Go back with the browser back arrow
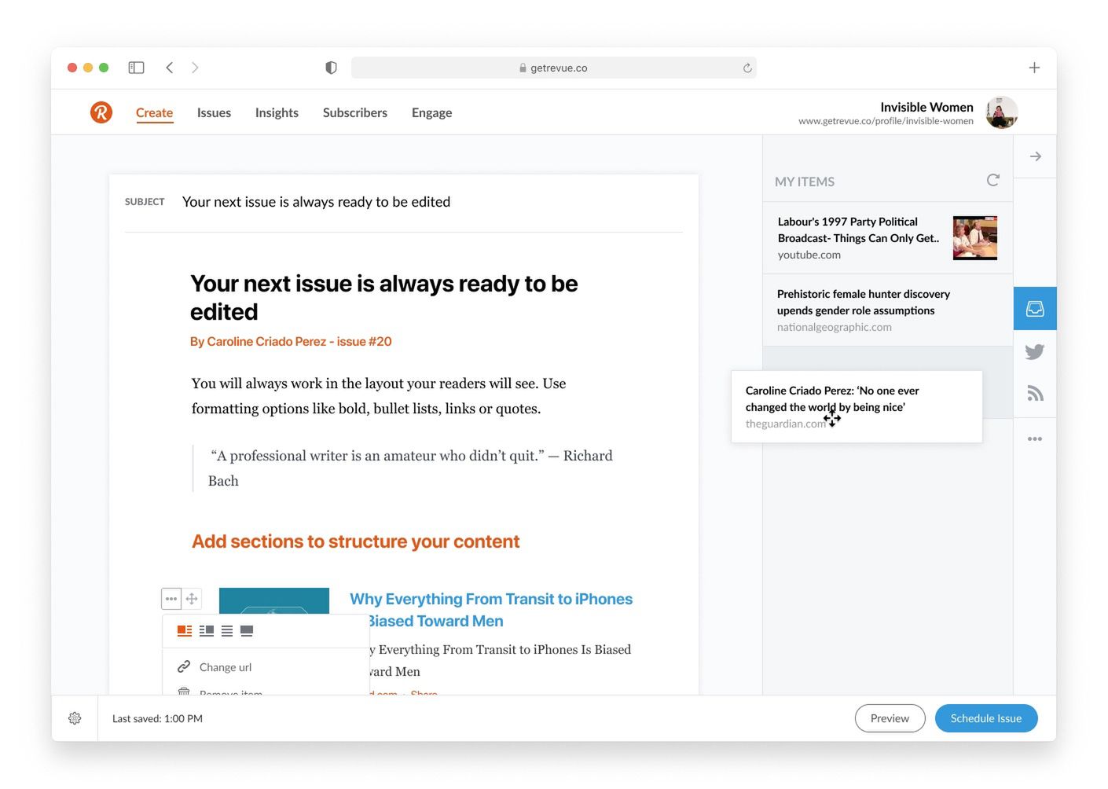 [x=170, y=68]
